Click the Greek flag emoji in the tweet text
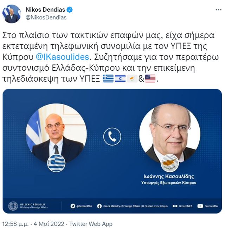Image resolution: width=225 pixels, height=229 pixels. (x=108, y=78)
